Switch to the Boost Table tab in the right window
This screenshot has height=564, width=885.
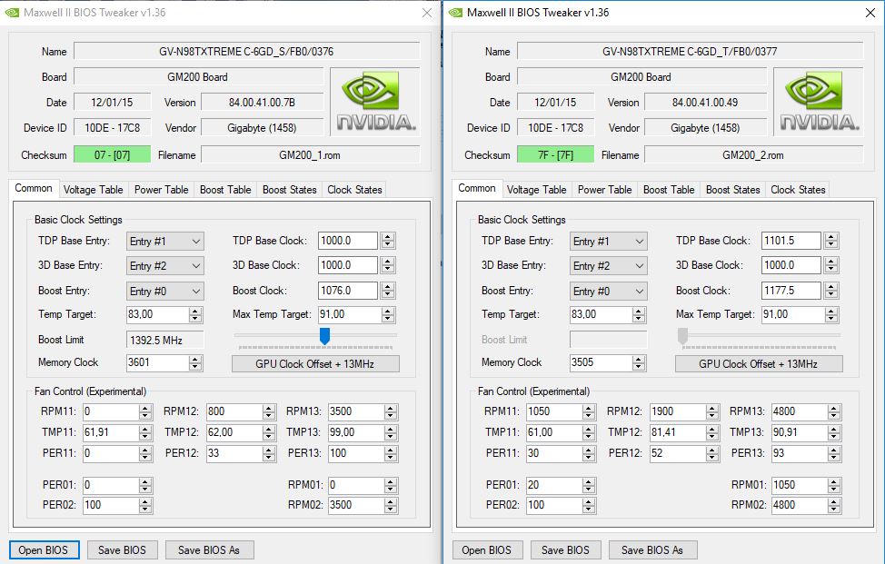click(x=669, y=190)
